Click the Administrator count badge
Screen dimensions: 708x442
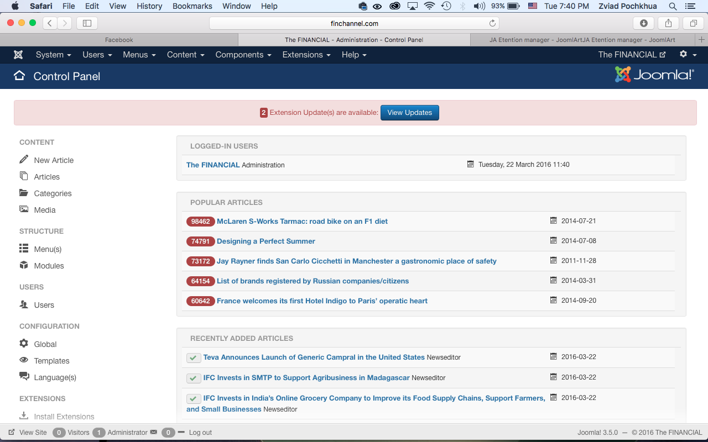point(99,433)
